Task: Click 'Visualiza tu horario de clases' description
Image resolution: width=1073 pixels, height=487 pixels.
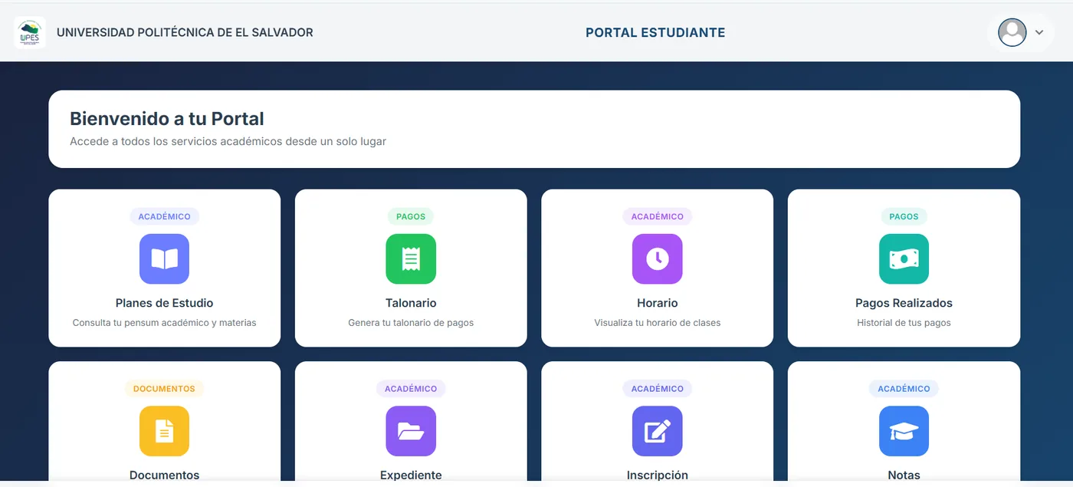Action: (x=657, y=323)
